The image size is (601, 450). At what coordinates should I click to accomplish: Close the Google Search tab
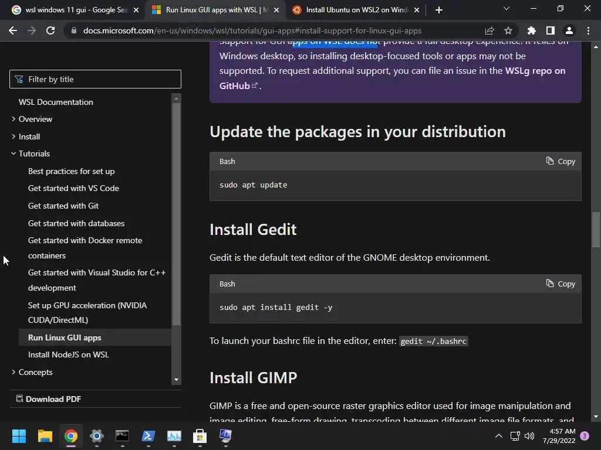click(x=136, y=10)
